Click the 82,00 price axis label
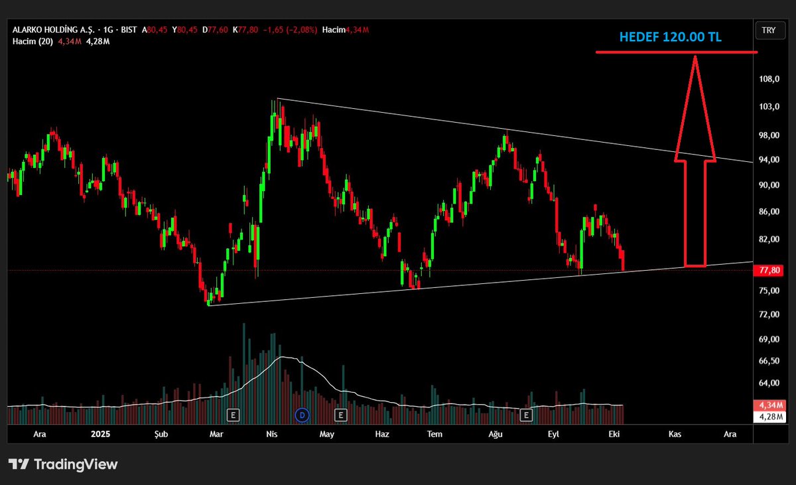 tap(769, 240)
